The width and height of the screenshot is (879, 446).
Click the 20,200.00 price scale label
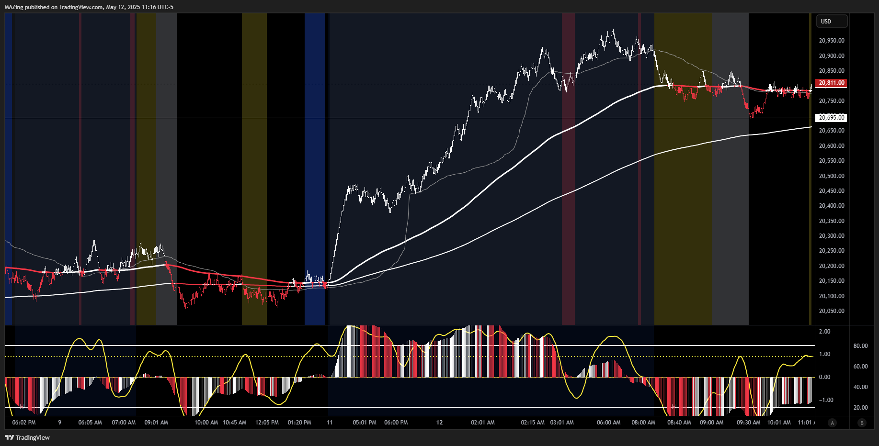(832, 266)
